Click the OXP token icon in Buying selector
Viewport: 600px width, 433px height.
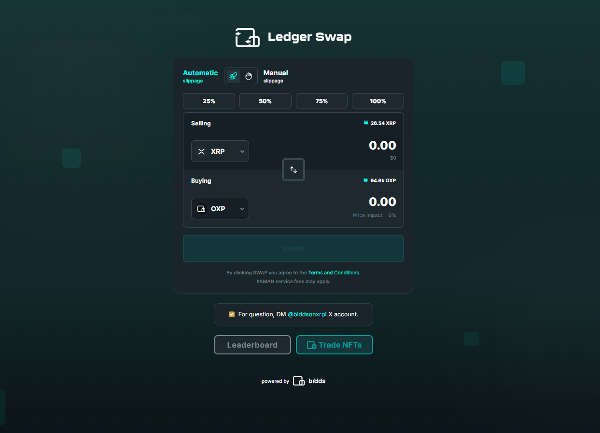pos(201,208)
